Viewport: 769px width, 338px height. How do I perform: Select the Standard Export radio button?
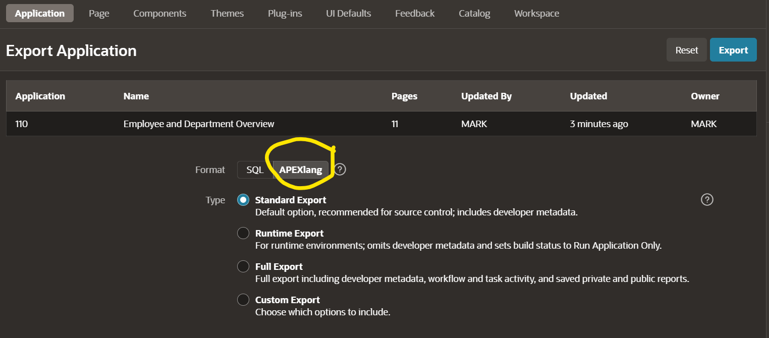[243, 200]
